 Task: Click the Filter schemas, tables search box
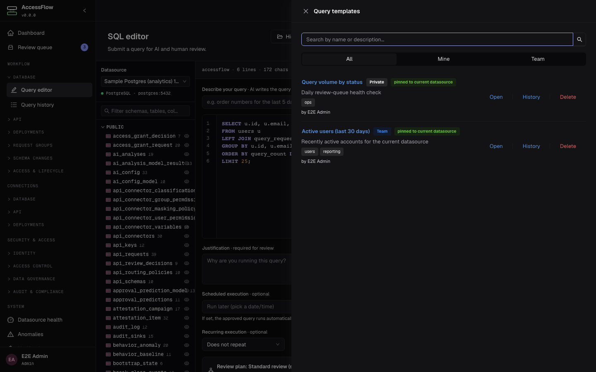pos(145,111)
